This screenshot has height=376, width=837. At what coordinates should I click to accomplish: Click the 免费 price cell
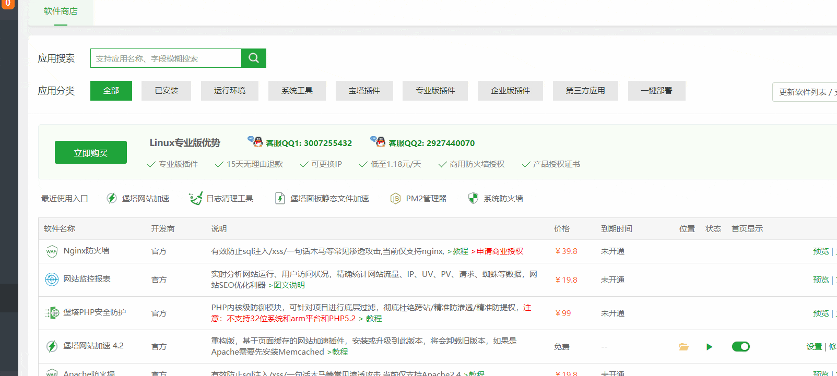coord(562,347)
